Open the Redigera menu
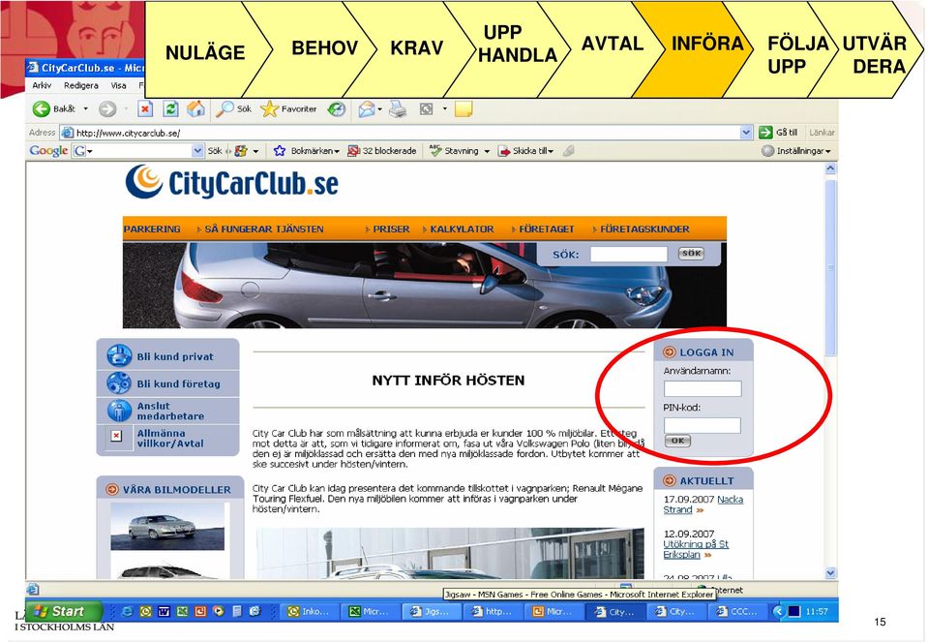This screenshot has width=928, height=642. (81, 85)
